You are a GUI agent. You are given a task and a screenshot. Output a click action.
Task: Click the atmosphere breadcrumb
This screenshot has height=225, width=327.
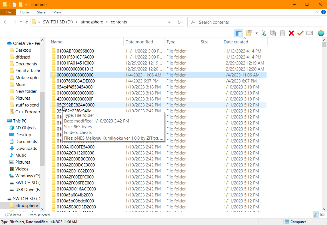92,22
